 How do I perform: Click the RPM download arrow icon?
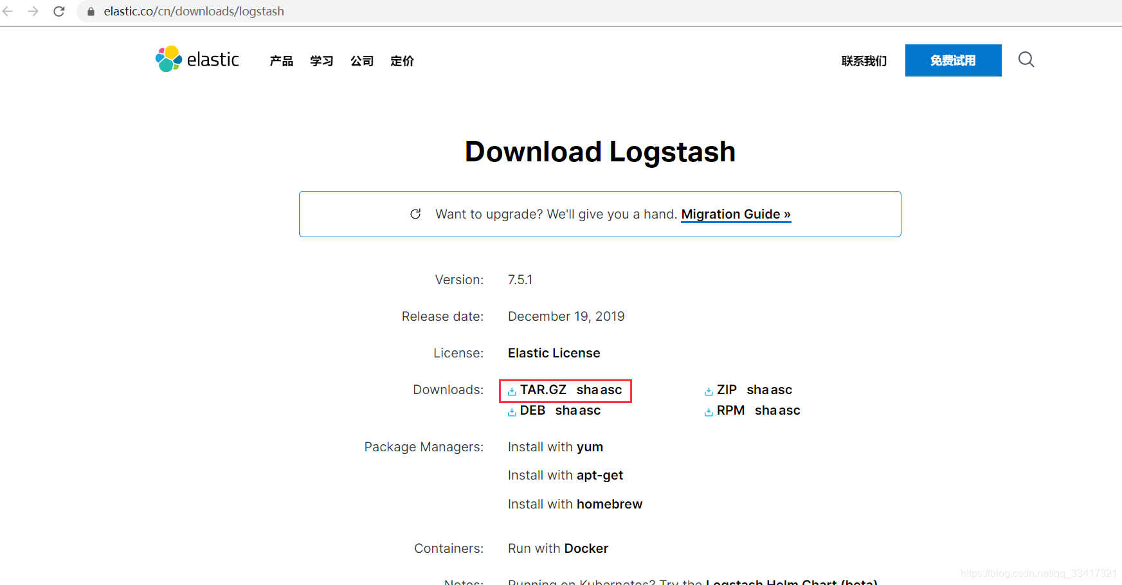(709, 411)
